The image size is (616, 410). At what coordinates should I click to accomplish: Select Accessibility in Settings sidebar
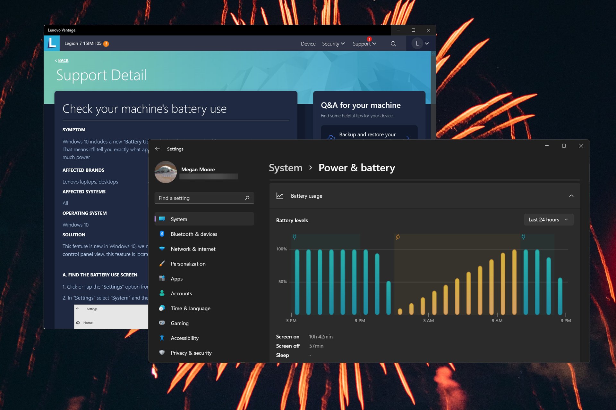tap(204, 338)
